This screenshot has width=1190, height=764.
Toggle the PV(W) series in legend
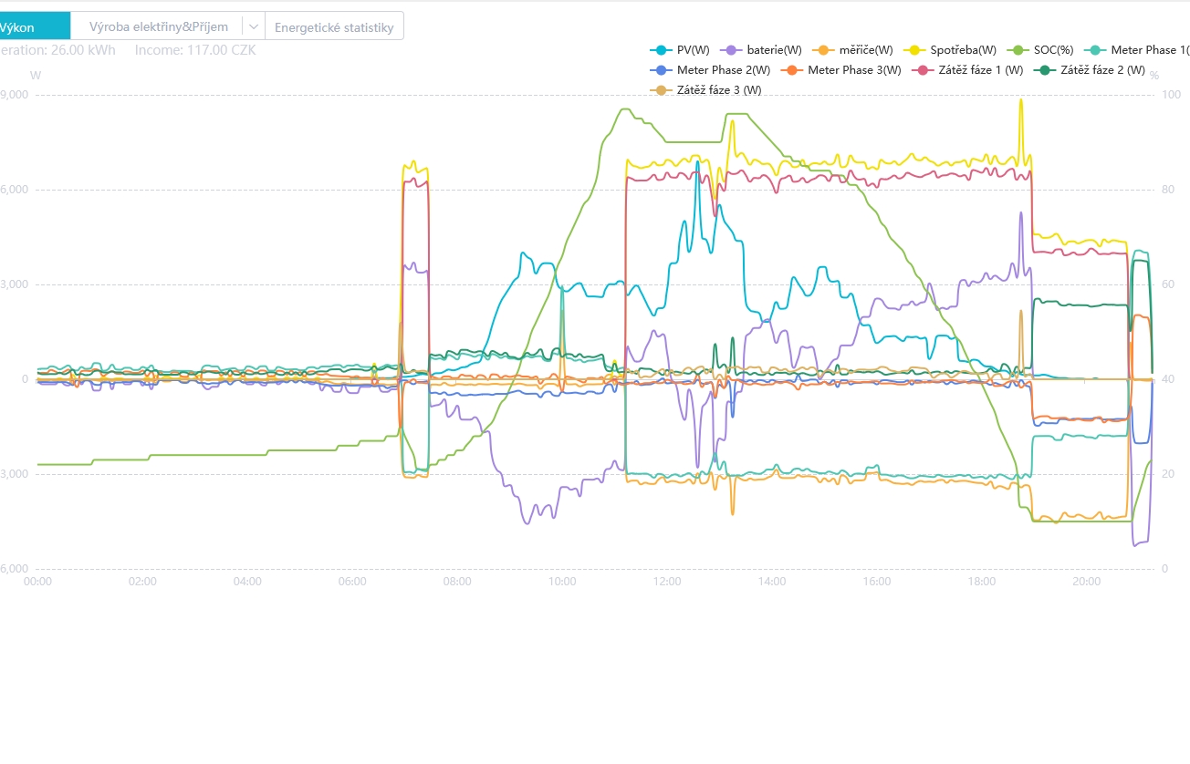[x=680, y=50]
